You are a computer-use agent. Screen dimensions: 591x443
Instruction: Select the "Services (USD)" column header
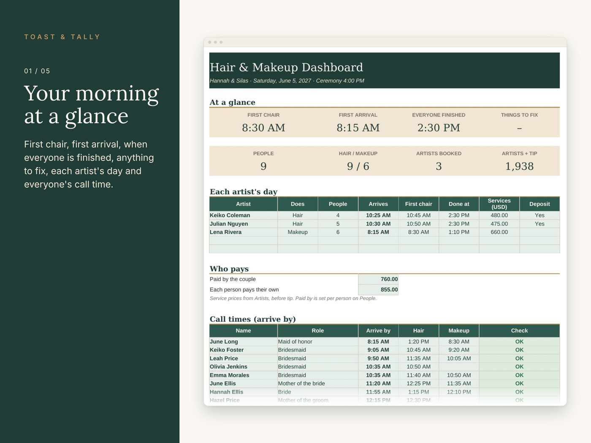499,204
